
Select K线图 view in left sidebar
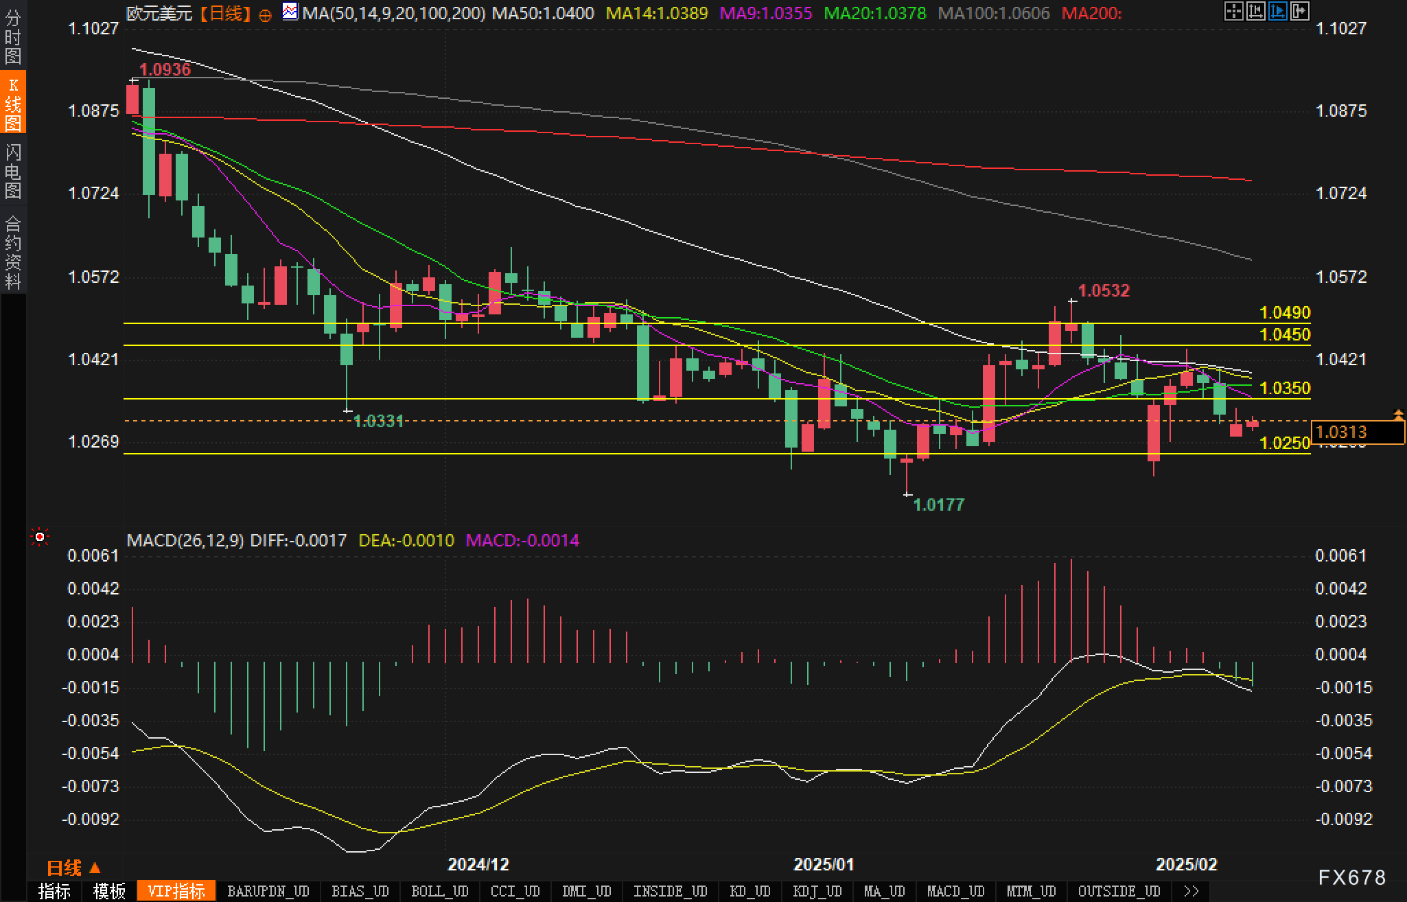click(x=12, y=103)
